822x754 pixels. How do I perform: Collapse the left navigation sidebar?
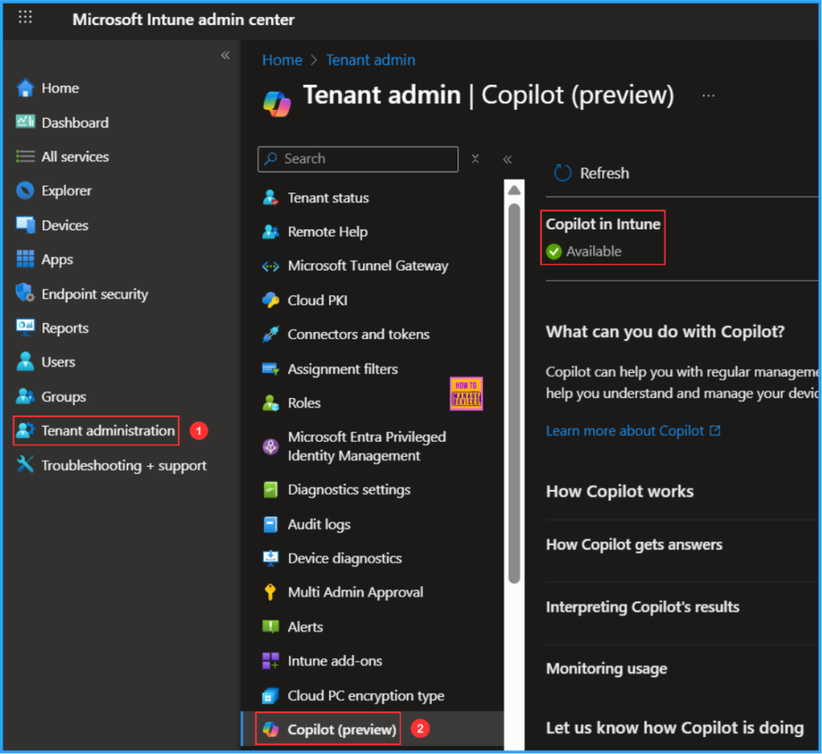click(x=226, y=55)
